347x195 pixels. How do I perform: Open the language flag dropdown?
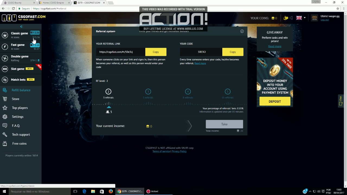click(301, 18)
